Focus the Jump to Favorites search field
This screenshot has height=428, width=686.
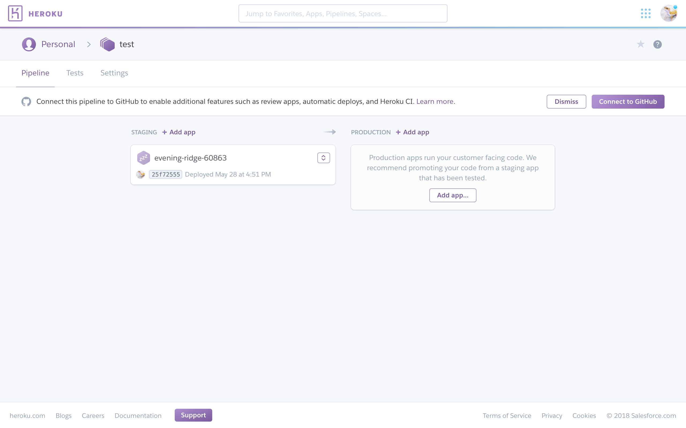tap(343, 14)
